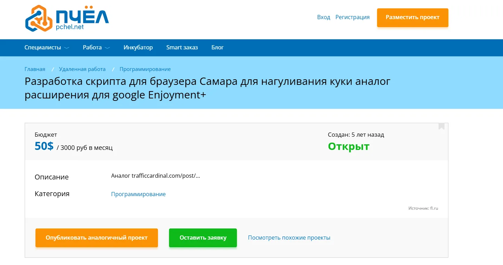Click the Бюджет label
The image size is (503, 265).
[46, 135]
